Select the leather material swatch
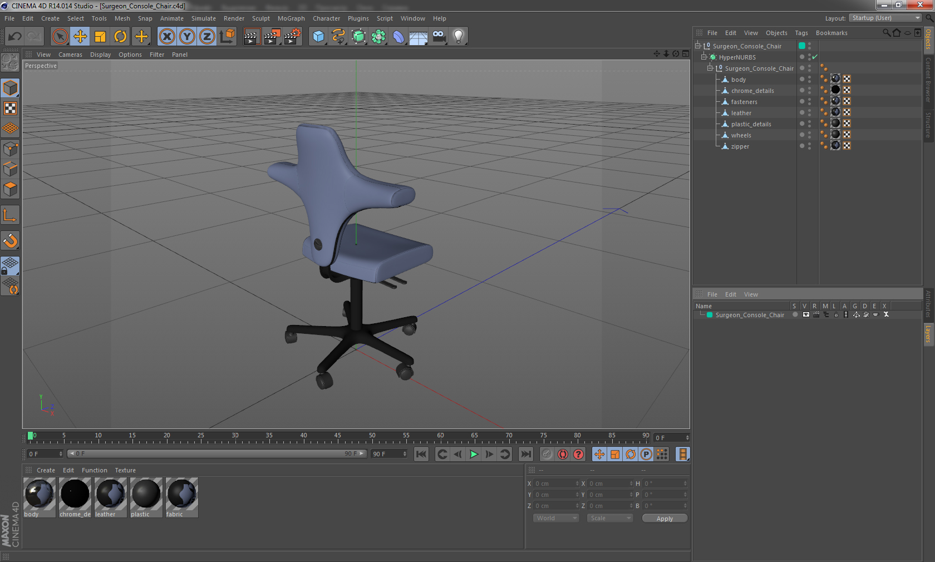This screenshot has height=562, width=935. [111, 497]
